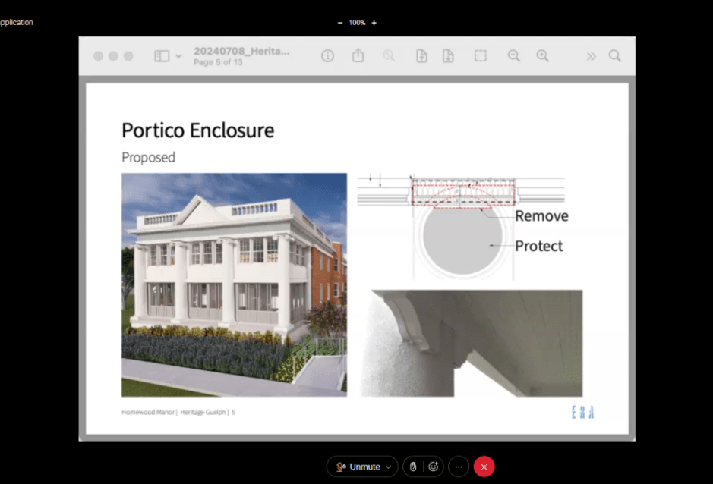The height and width of the screenshot is (484, 713).
Task: Leave the meeting with the red X button
Action: [x=484, y=467]
